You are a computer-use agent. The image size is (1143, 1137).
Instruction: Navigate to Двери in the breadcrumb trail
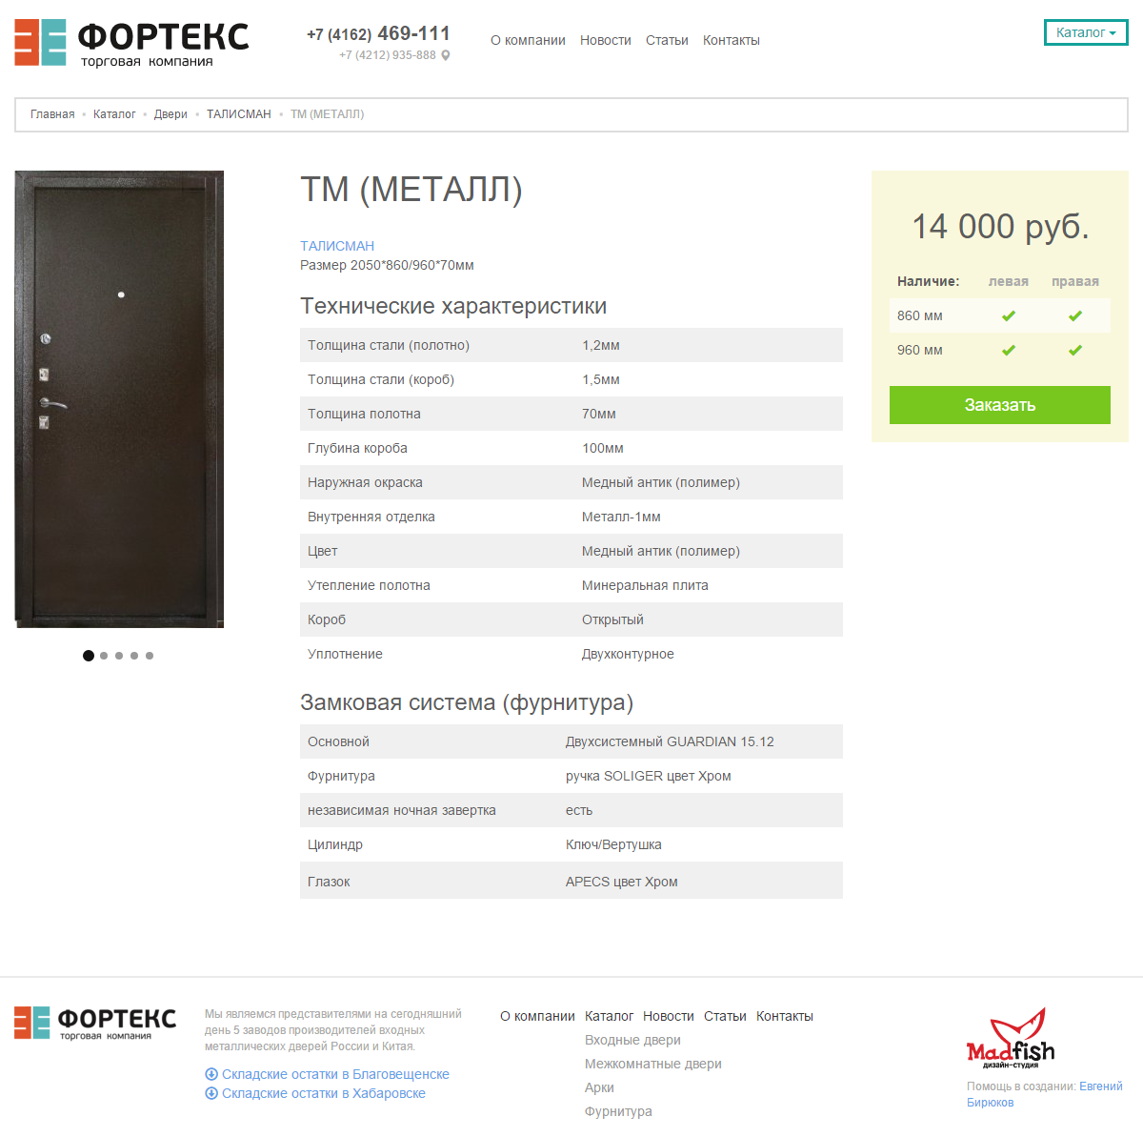pyautogui.click(x=170, y=114)
